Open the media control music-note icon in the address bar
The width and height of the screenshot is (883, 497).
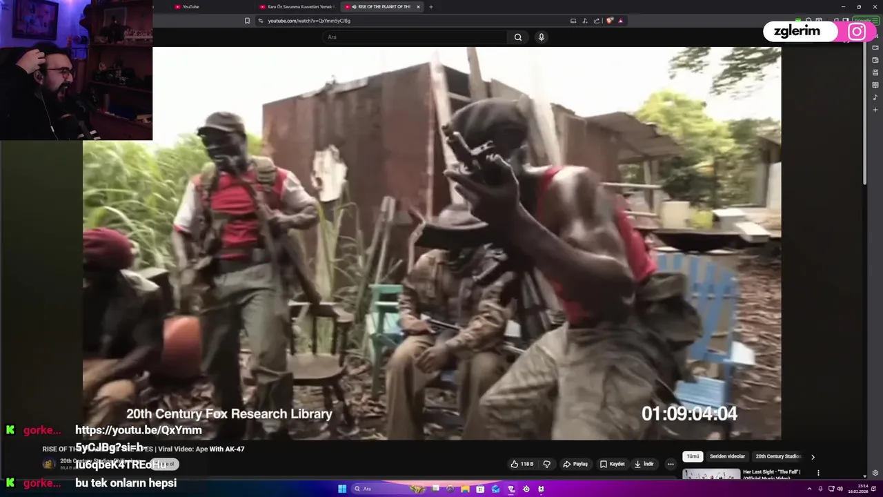pos(585,21)
